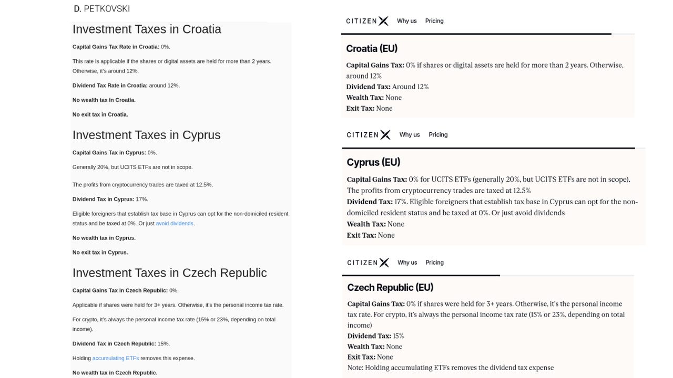Click the "Investment Taxes in Croatia" heading
The width and height of the screenshot is (673, 378).
click(147, 29)
